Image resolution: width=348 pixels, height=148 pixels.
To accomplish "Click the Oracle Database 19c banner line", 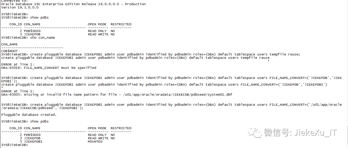I will pyautogui.click(x=73, y=4).
